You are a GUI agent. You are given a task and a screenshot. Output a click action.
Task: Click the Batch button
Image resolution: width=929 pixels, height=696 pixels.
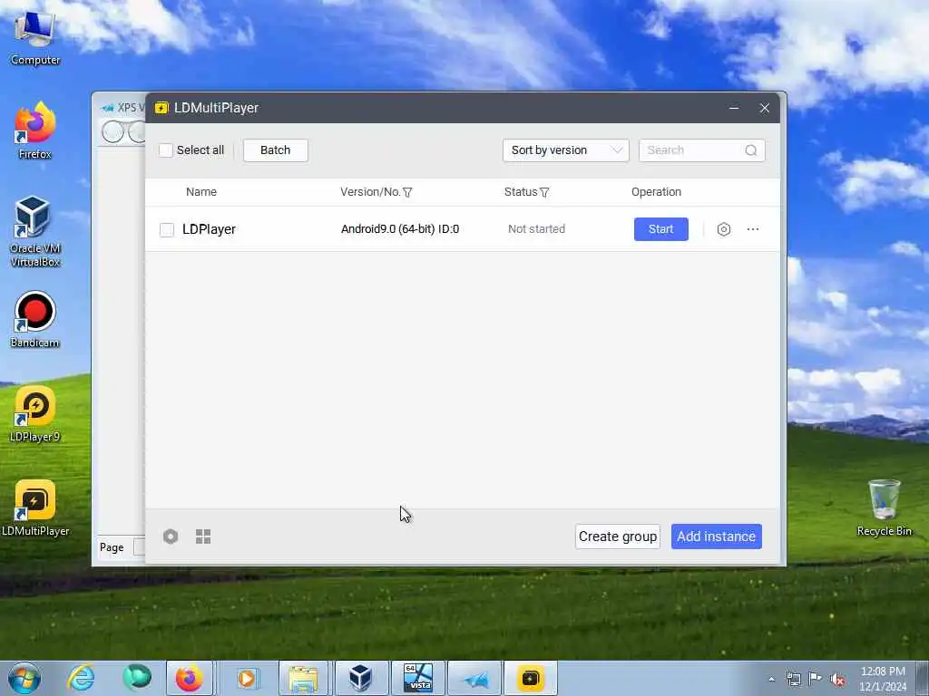coord(276,150)
